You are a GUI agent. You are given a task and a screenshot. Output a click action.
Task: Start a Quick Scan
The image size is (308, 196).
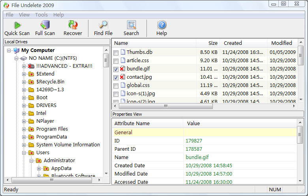pyautogui.click(x=17, y=28)
